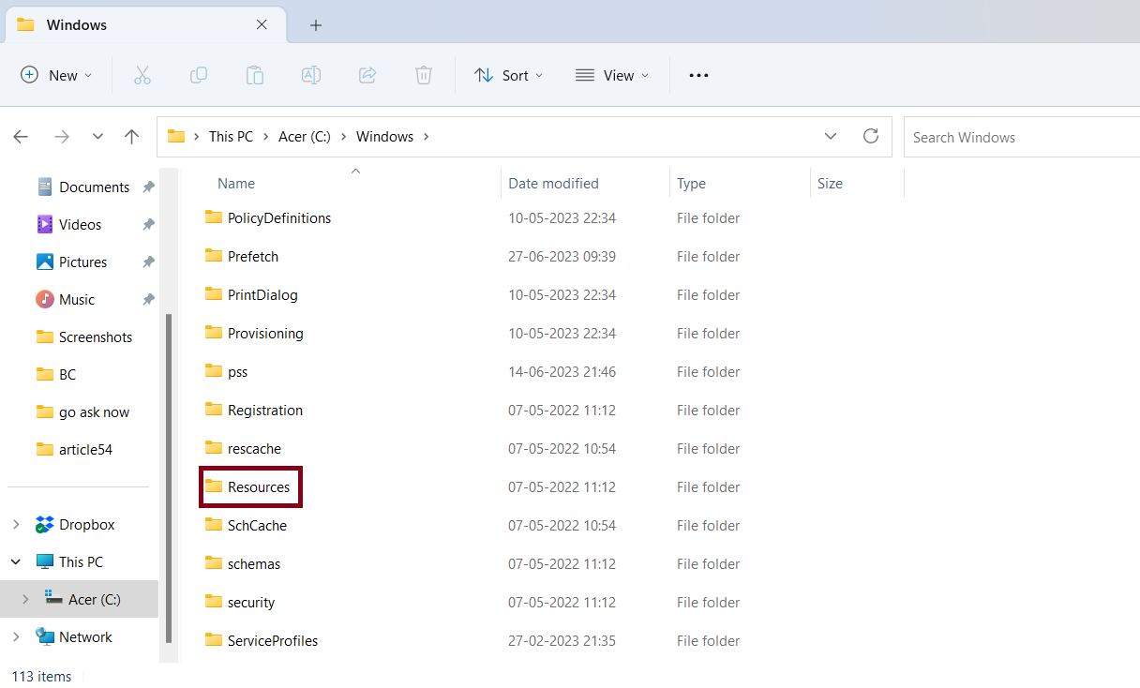The image size is (1140, 688).
Task: Open the View dropdown
Action: tap(612, 75)
